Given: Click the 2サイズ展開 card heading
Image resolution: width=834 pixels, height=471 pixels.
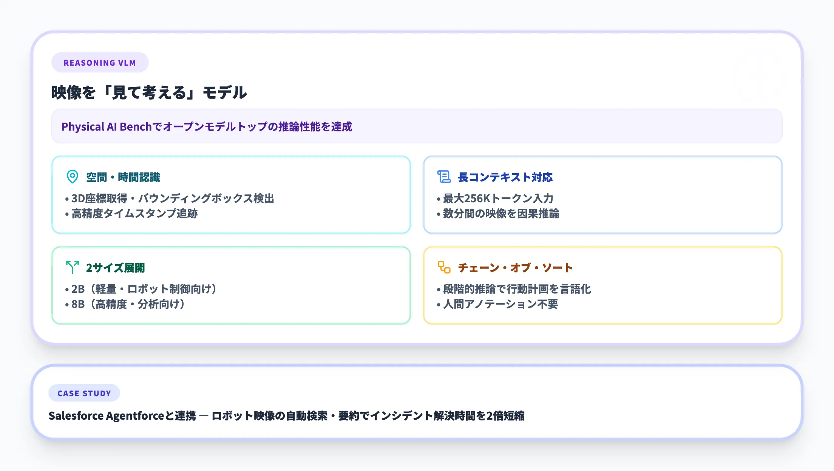Looking at the screenshot, I should coord(115,268).
